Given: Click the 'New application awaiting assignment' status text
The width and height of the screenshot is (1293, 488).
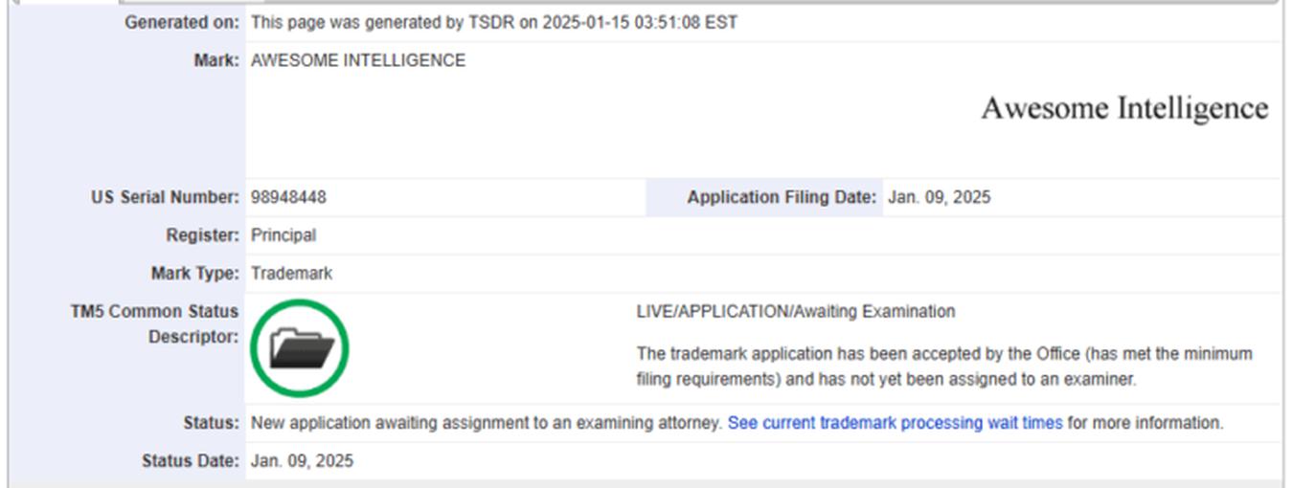Looking at the screenshot, I should coord(486,423).
